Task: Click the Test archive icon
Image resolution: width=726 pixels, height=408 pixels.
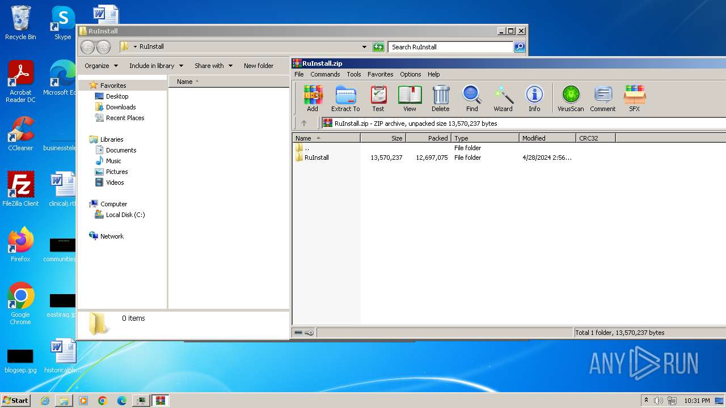Action: point(378,98)
